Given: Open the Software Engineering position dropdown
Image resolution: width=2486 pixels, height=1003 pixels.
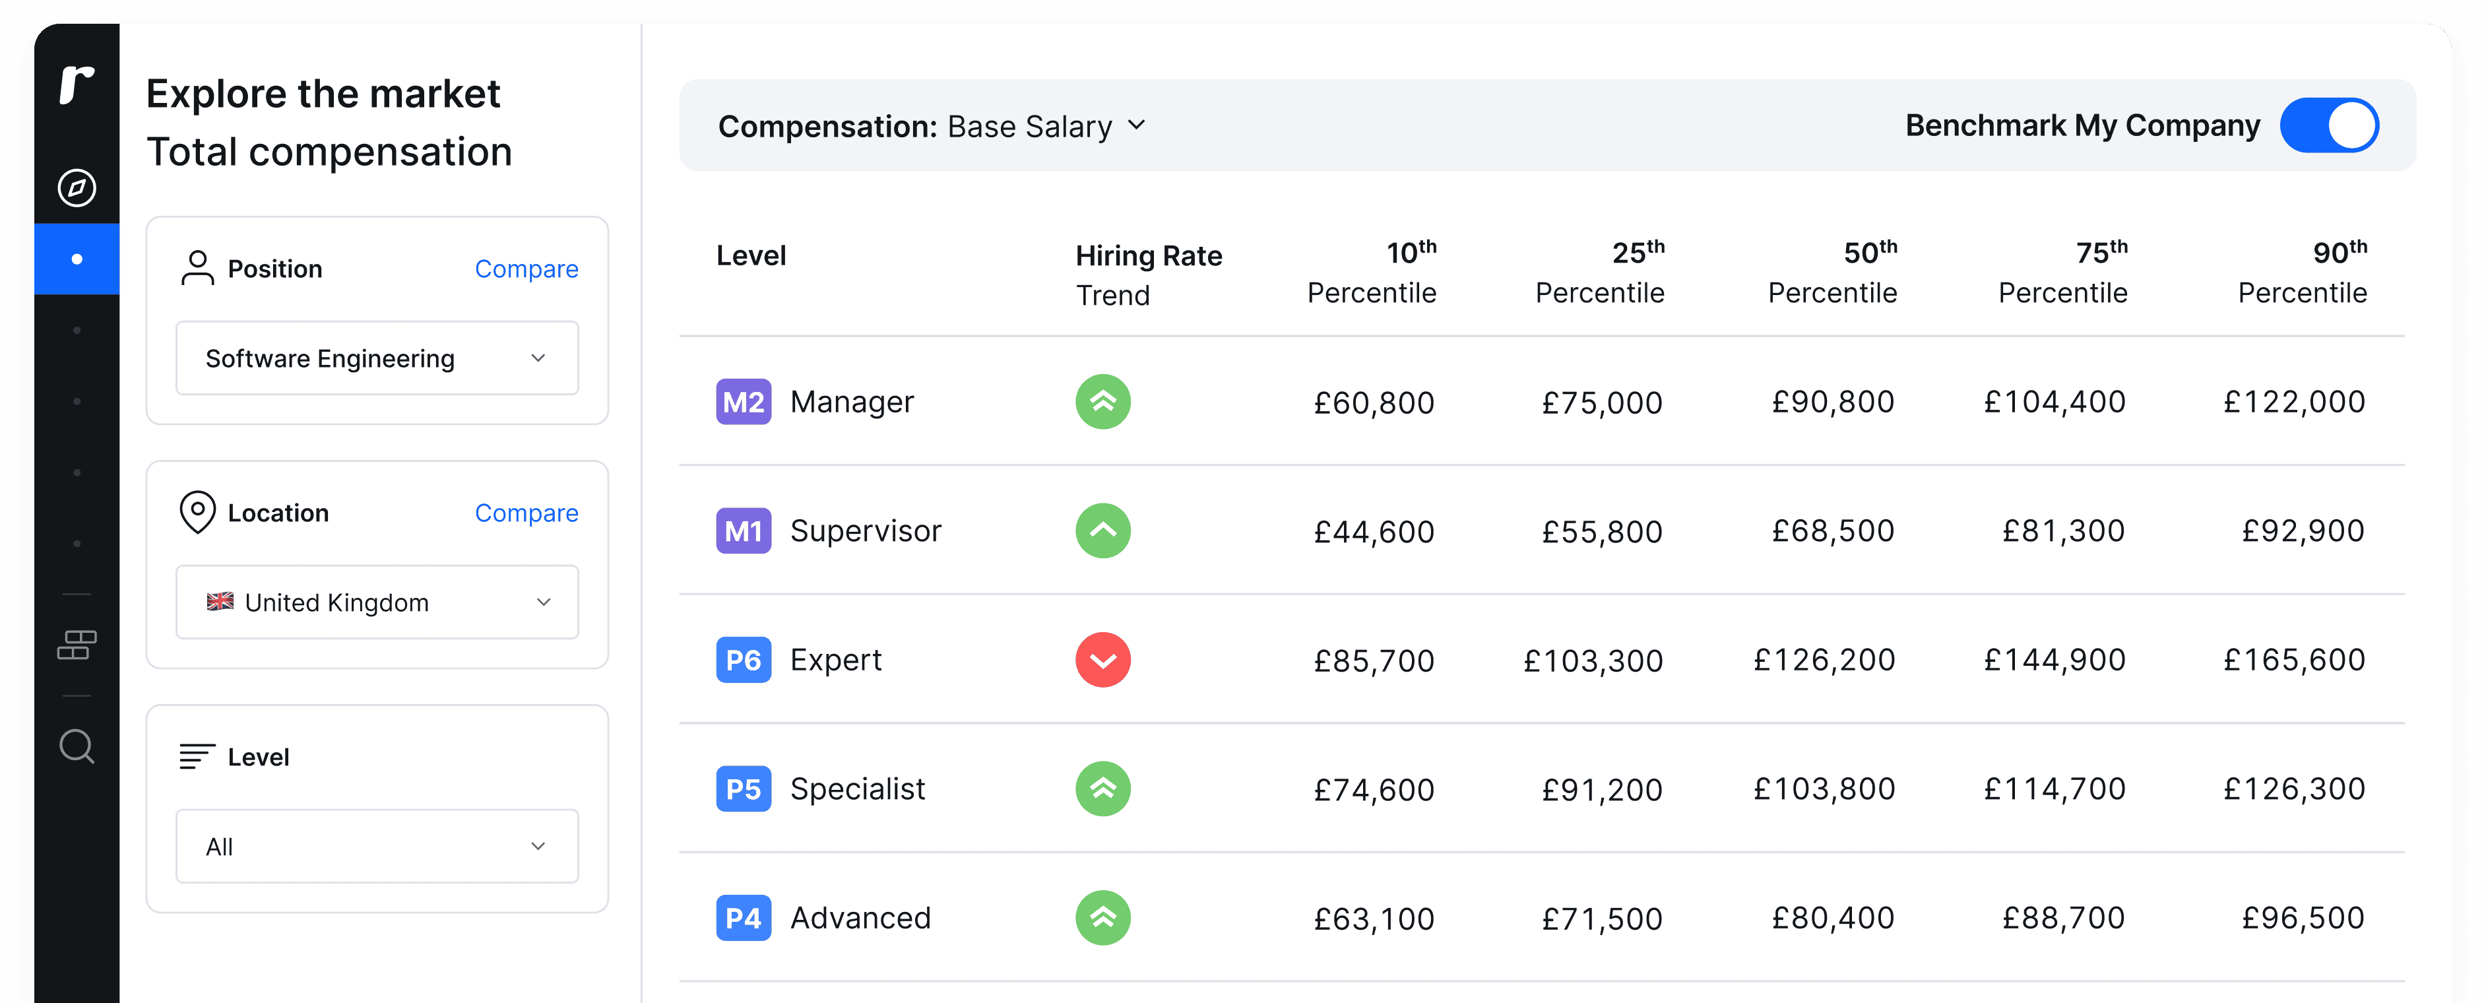Looking at the screenshot, I should pos(376,358).
